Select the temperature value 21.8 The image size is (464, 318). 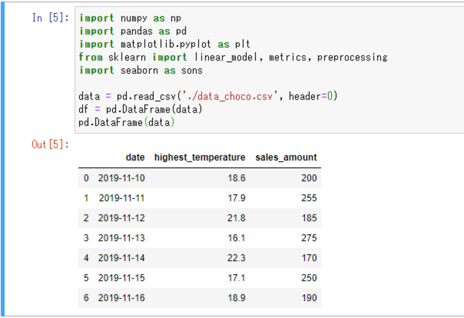coord(236,218)
